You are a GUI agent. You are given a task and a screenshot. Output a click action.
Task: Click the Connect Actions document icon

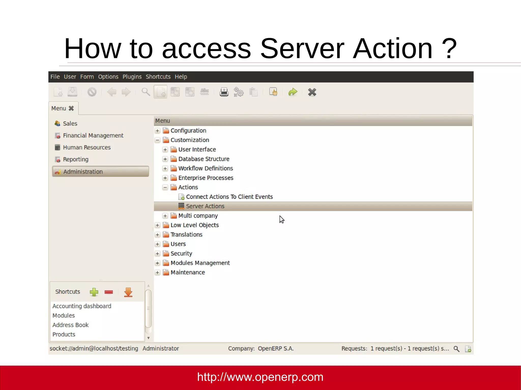[181, 197]
